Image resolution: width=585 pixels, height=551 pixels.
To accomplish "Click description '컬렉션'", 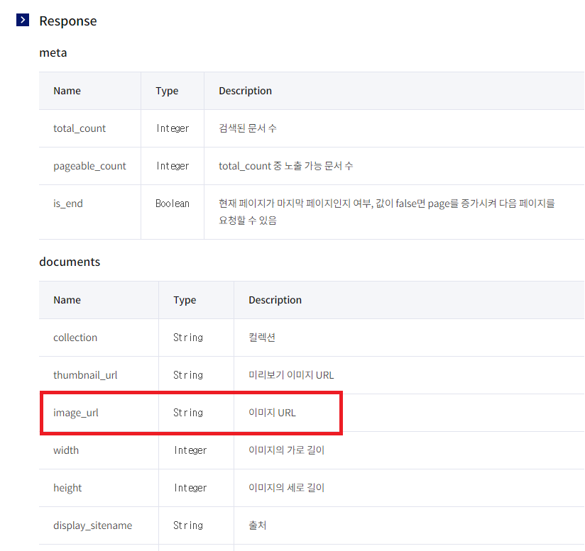I will 262,338.
